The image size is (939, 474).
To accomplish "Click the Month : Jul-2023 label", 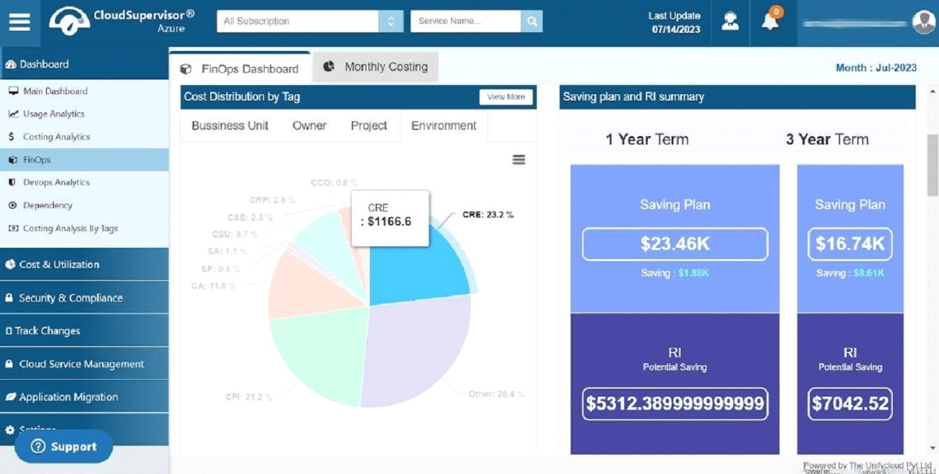I will (x=876, y=68).
